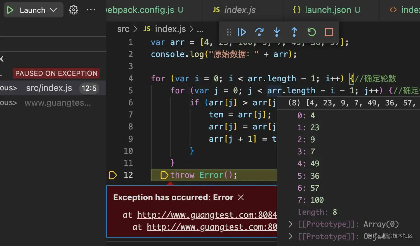Select the www.guangtes... call stack frame

coord(53,103)
